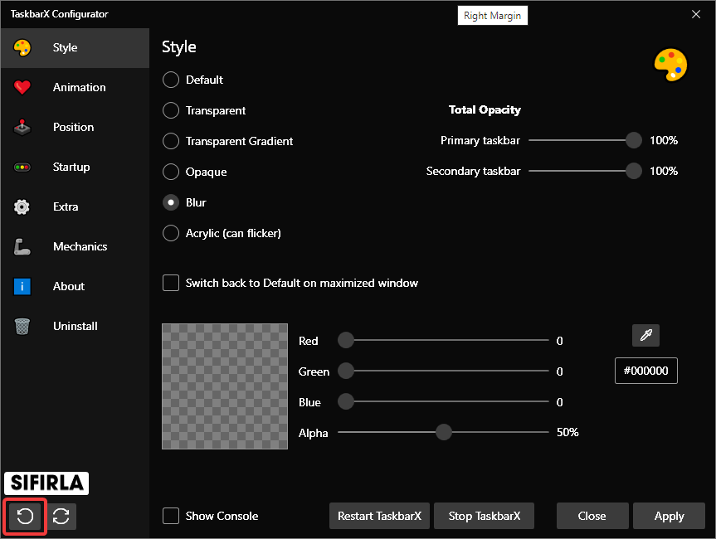The height and width of the screenshot is (539, 716).
Task: Open the About section
Action: point(68,286)
